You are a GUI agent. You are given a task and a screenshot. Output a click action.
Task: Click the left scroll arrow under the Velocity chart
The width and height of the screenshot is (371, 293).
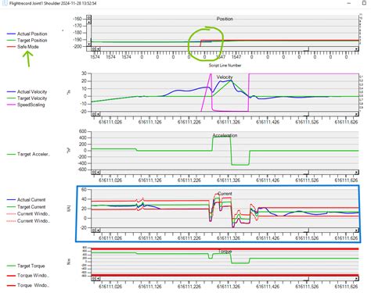tap(98, 114)
